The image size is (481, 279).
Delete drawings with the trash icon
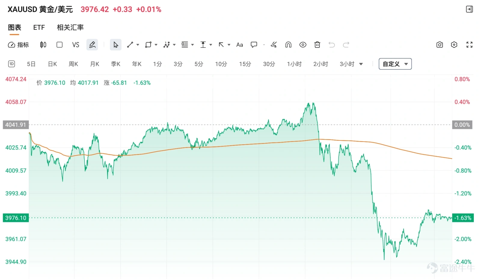317,45
